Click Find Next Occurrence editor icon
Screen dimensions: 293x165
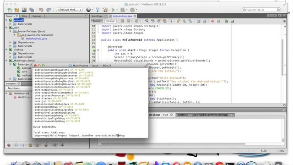159,21
